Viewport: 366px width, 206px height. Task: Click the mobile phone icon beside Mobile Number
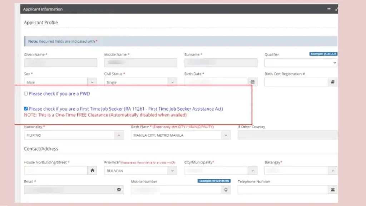click(226, 190)
